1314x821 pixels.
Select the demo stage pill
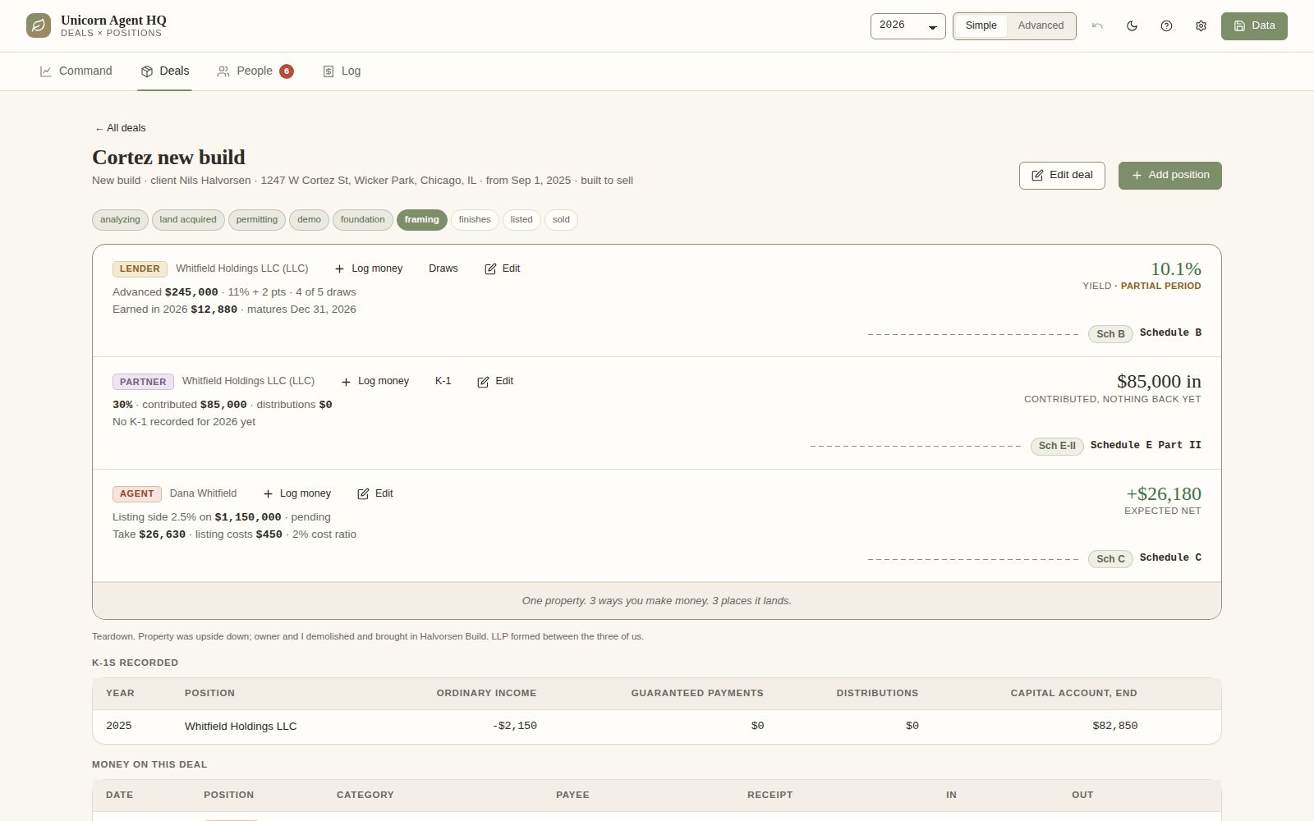(x=309, y=220)
